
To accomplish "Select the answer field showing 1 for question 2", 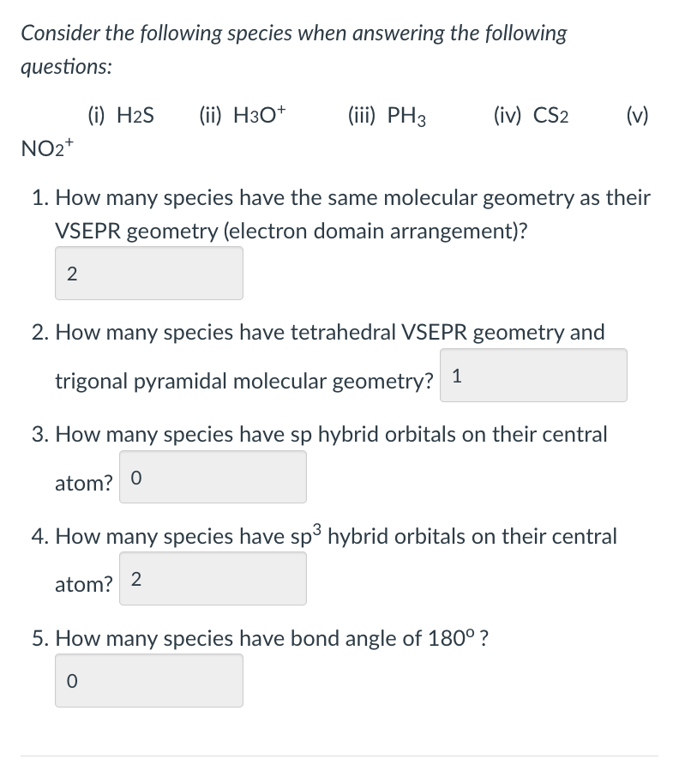I will [533, 375].
